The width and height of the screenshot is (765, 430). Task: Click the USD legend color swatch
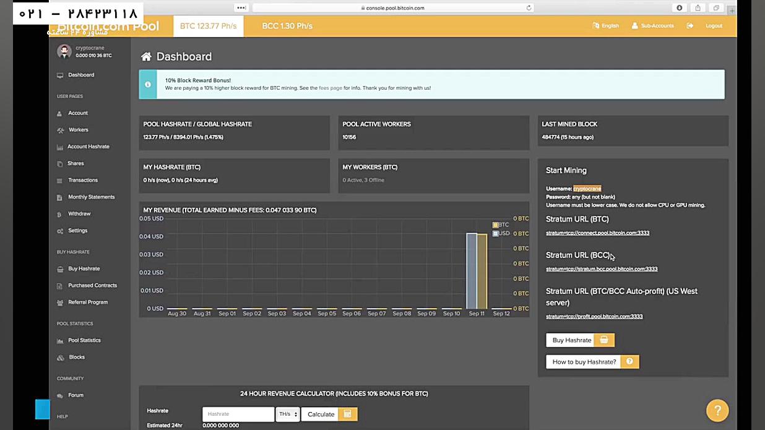pos(495,234)
